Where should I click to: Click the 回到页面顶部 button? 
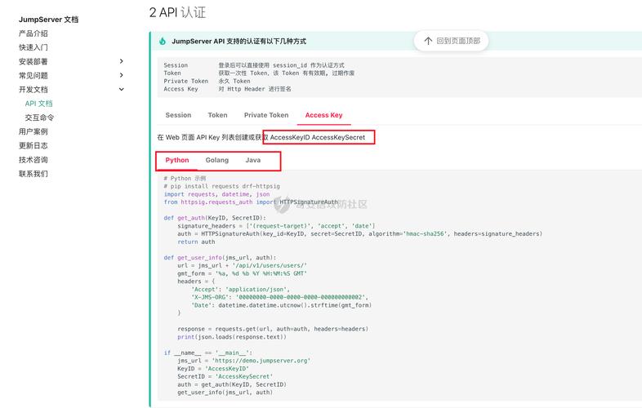pos(451,41)
